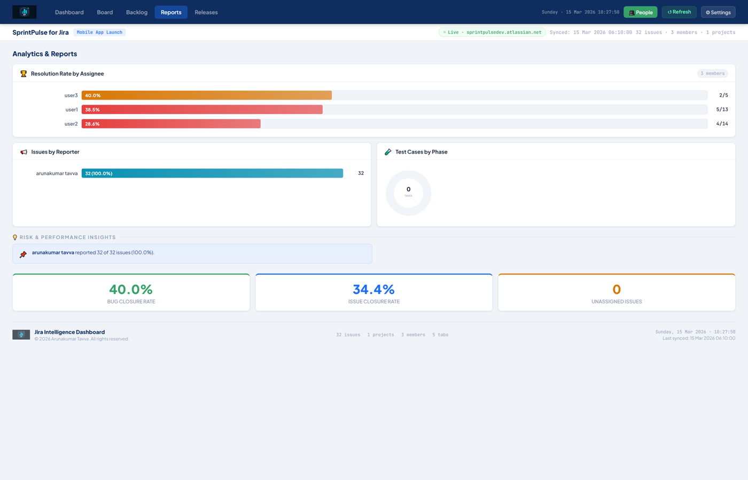
Task: Click the red pushpin icon in the insight row
Action: [x=22, y=254]
